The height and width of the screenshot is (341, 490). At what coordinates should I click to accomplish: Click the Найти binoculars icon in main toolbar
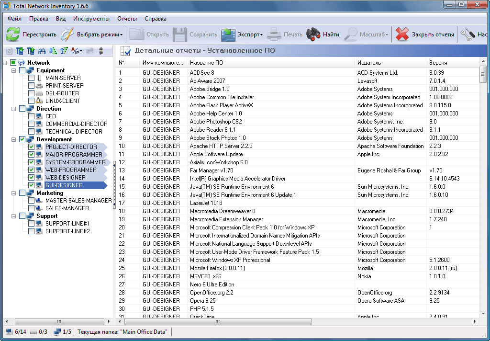pos(313,34)
